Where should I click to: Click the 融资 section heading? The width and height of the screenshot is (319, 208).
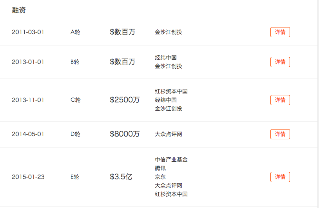tap(19, 11)
